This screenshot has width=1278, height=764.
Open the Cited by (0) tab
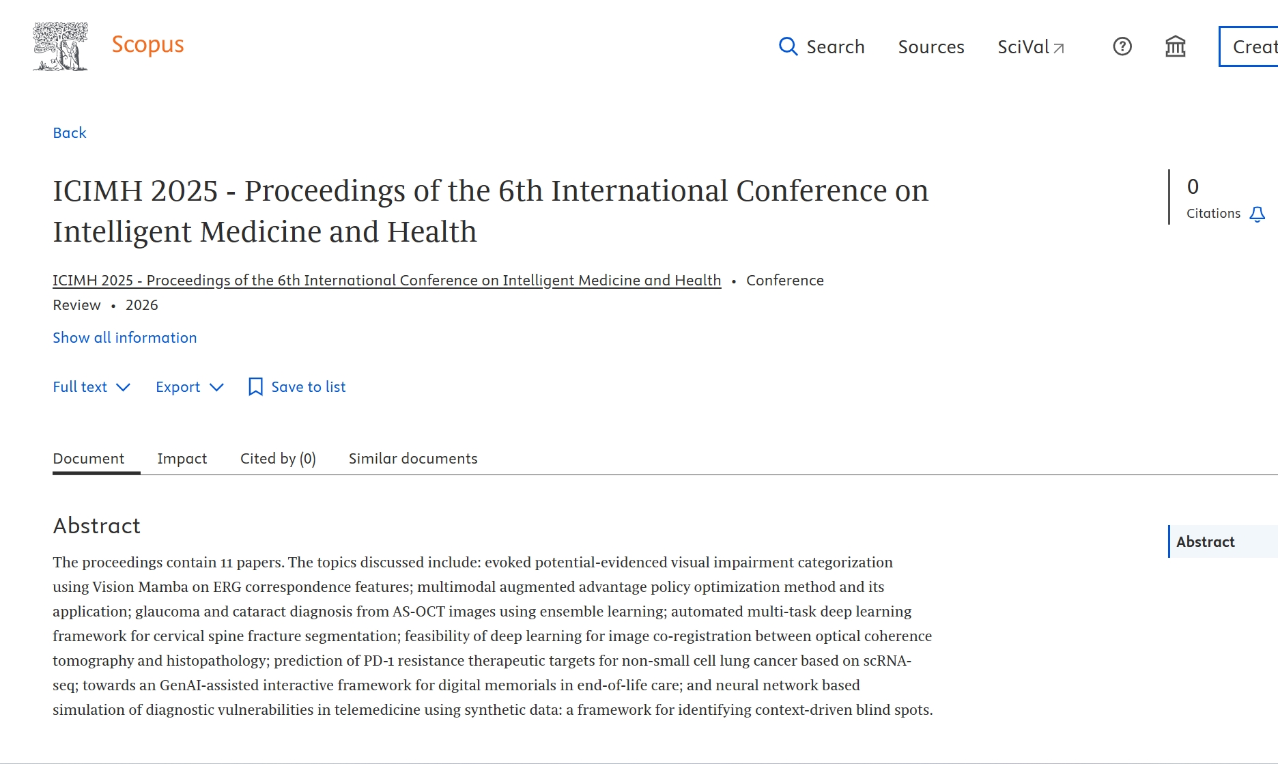[x=278, y=459]
